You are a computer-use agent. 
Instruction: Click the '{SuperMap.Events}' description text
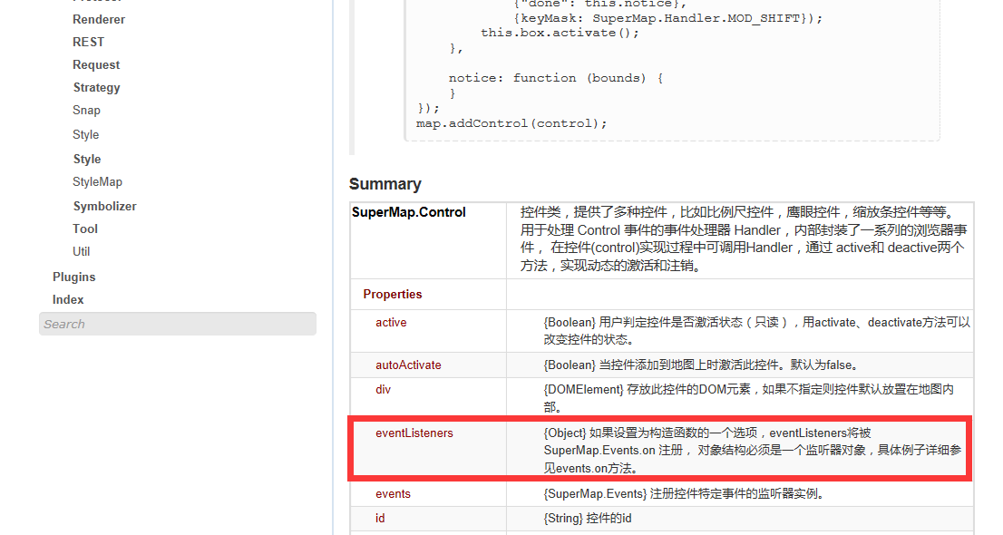pyautogui.click(x=684, y=494)
